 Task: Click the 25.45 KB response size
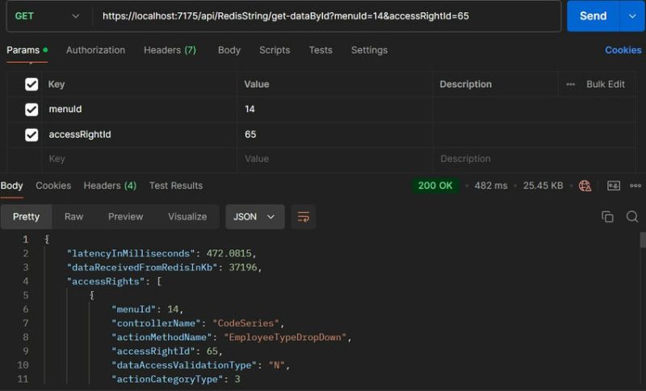coord(543,186)
